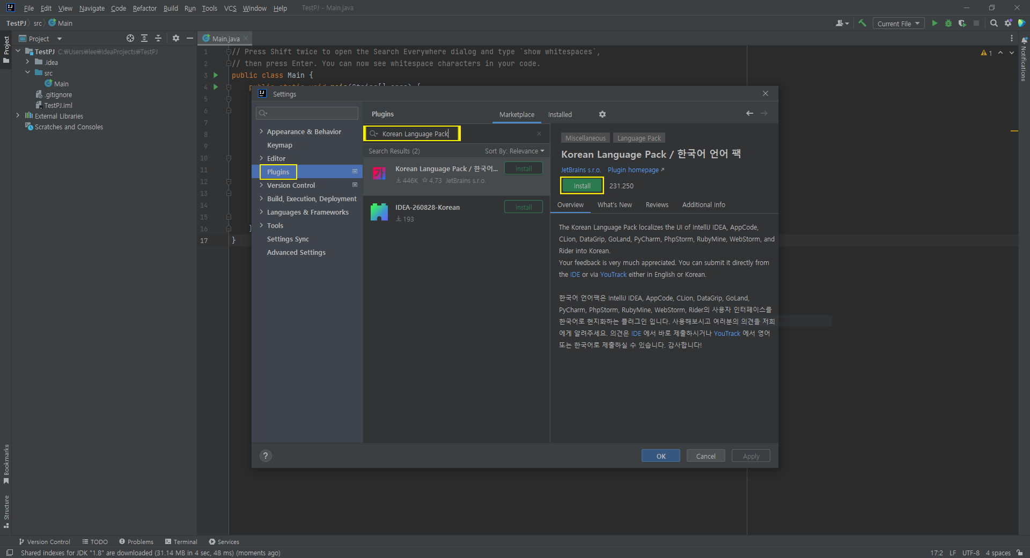This screenshot has height=558, width=1030.
Task: Open the user account icon in toolbar
Action: click(x=842, y=23)
